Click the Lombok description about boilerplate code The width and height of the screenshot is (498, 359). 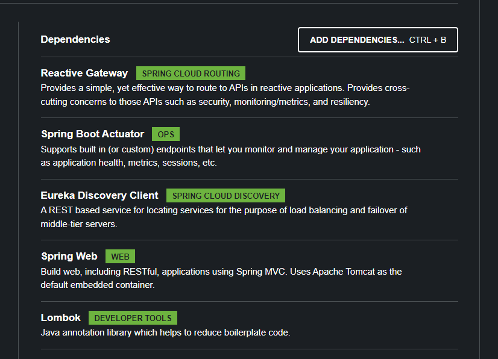[x=165, y=332]
